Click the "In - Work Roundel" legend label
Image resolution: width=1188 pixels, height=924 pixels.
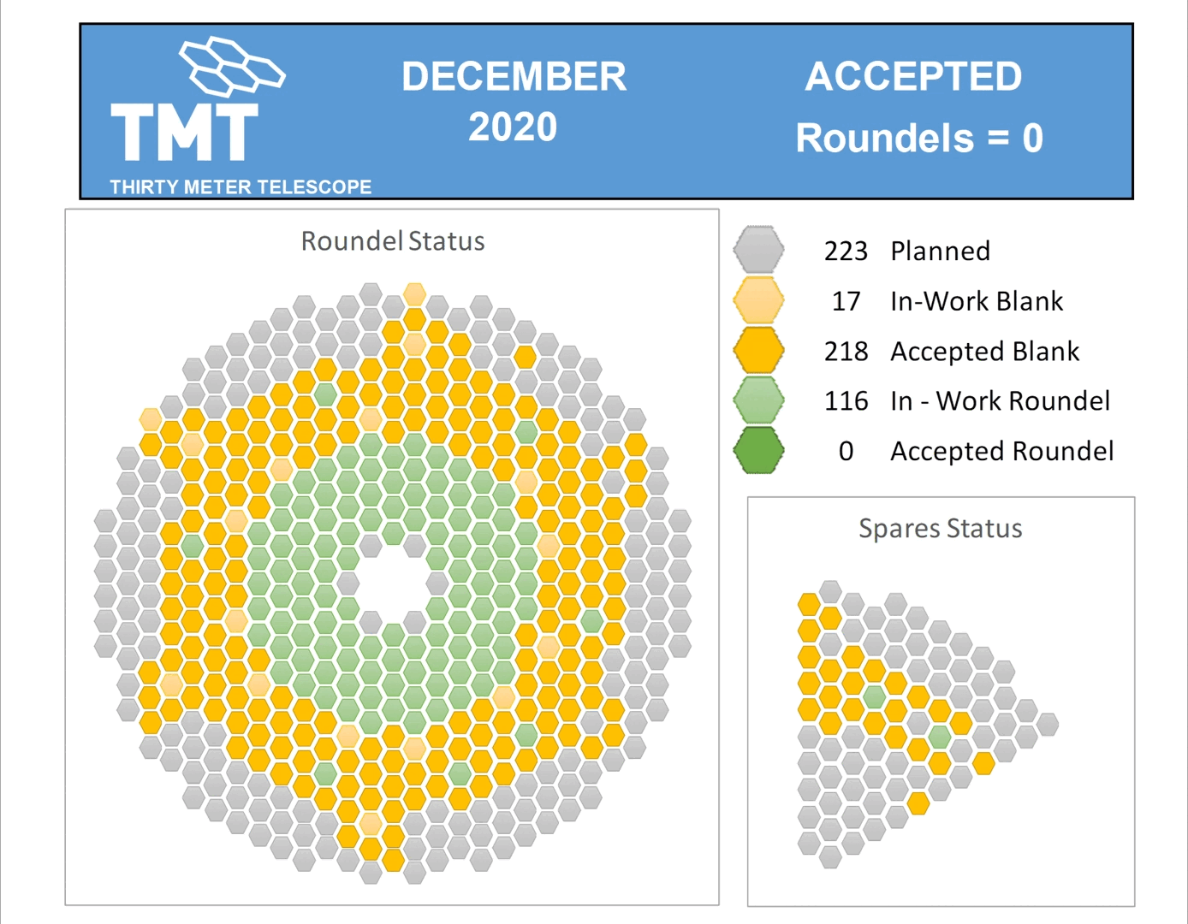(x=1000, y=401)
